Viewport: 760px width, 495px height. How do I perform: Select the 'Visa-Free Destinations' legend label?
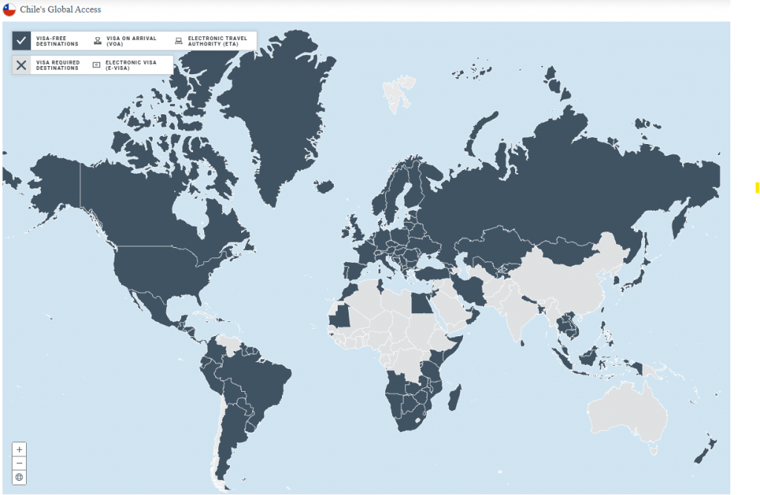tap(57, 41)
